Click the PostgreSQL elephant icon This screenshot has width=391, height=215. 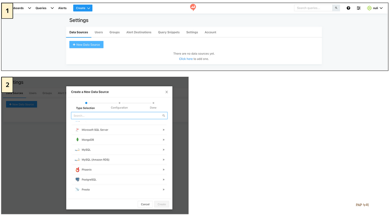tap(78, 180)
